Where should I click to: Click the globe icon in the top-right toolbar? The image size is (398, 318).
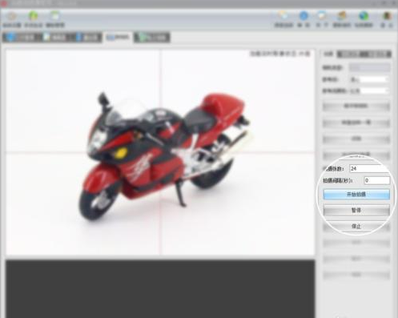(364, 16)
